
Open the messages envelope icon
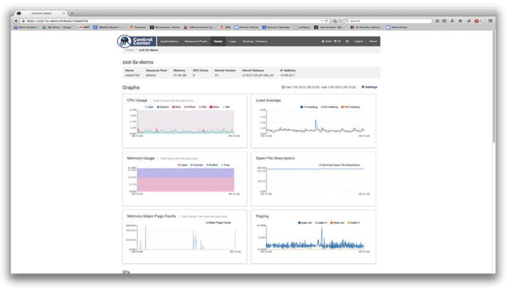pos(335,41)
